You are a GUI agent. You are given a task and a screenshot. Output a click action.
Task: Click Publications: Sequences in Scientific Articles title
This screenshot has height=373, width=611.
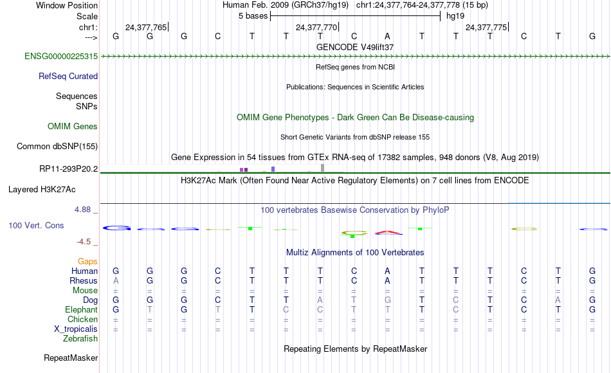pos(355,87)
